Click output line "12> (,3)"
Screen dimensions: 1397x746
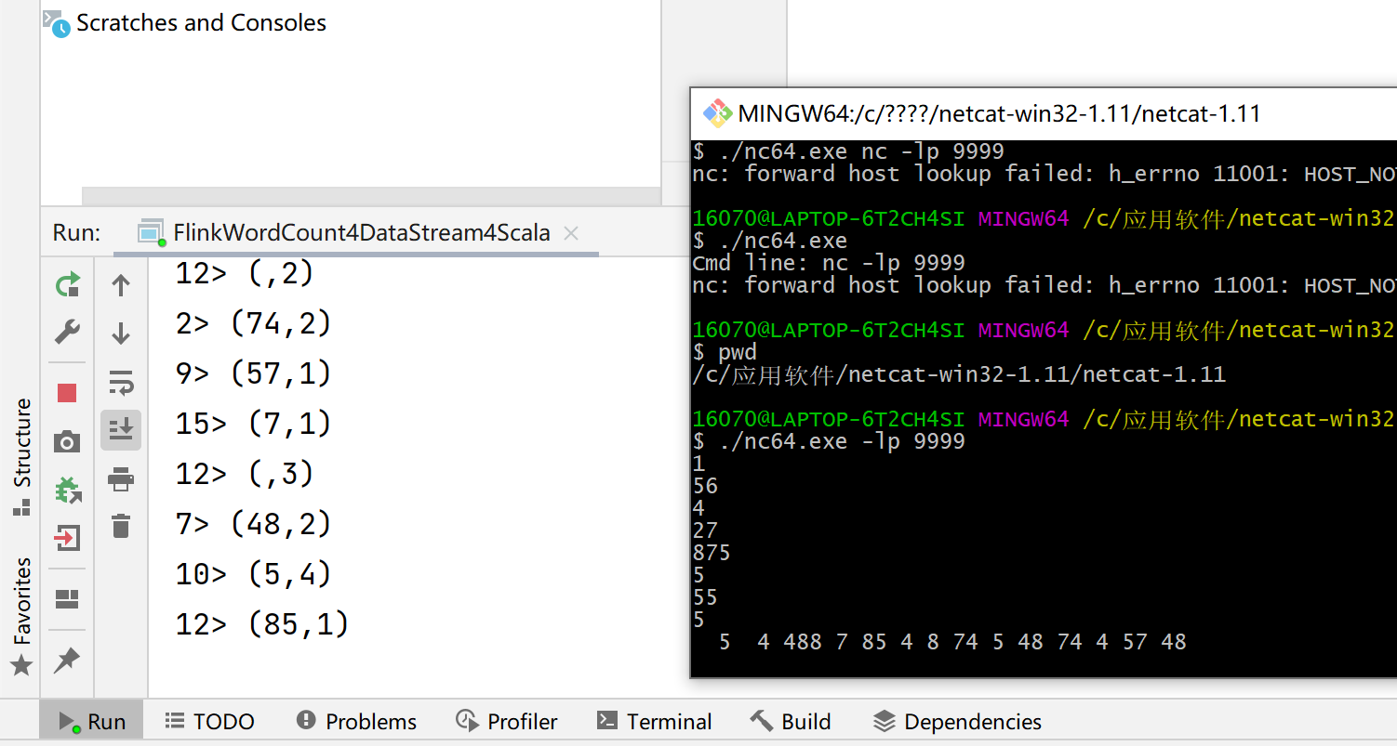point(246,474)
